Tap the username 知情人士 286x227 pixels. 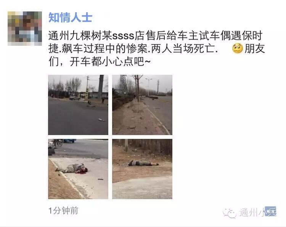point(70,18)
